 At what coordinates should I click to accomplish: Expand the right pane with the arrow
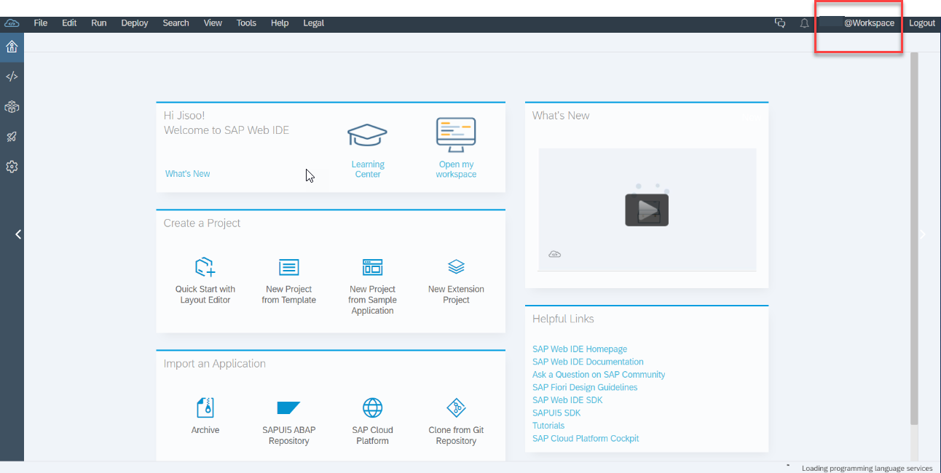click(x=923, y=234)
